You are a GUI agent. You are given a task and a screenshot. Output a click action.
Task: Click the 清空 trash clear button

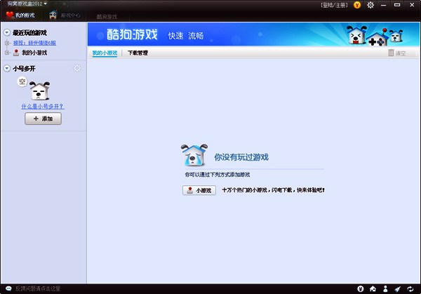point(397,53)
